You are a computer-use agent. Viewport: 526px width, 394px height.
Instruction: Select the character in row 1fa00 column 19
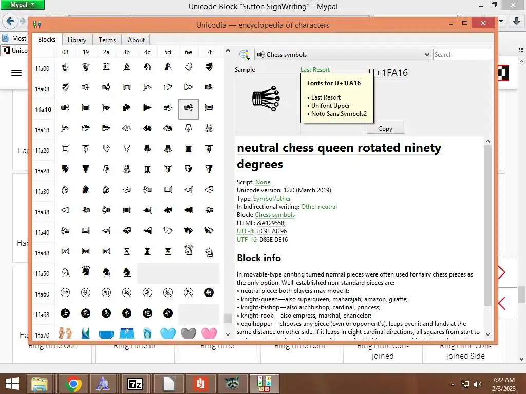[86, 67]
